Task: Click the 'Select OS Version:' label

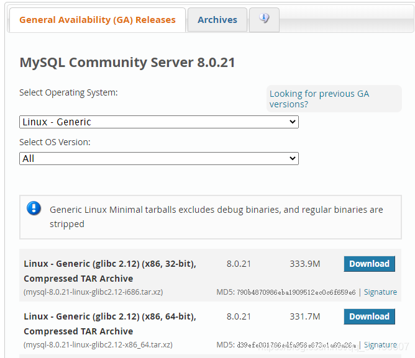Action: 55,142
